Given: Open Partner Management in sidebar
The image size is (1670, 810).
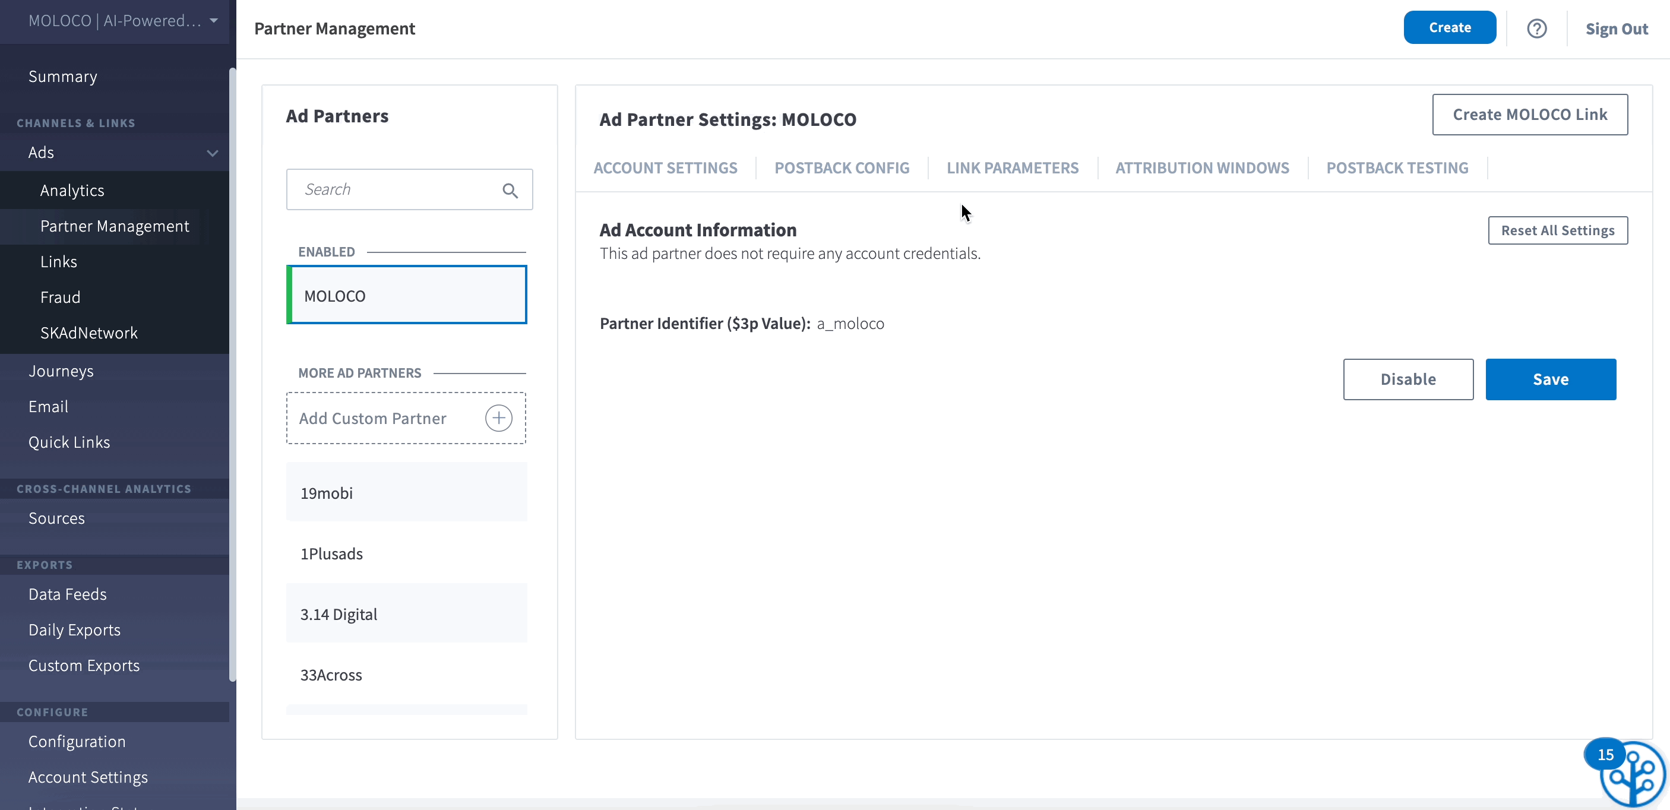Looking at the screenshot, I should click(115, 226).
